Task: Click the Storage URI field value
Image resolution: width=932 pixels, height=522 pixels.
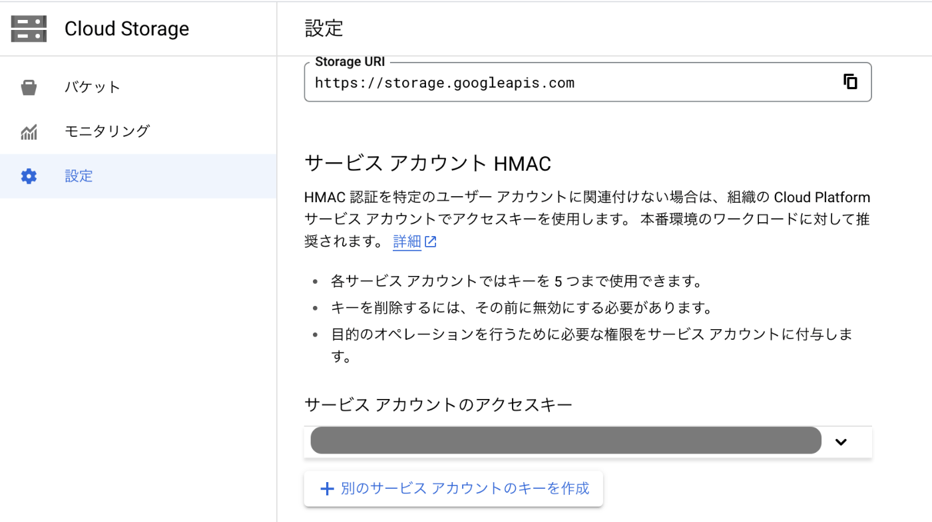Action: click(444, 83)
